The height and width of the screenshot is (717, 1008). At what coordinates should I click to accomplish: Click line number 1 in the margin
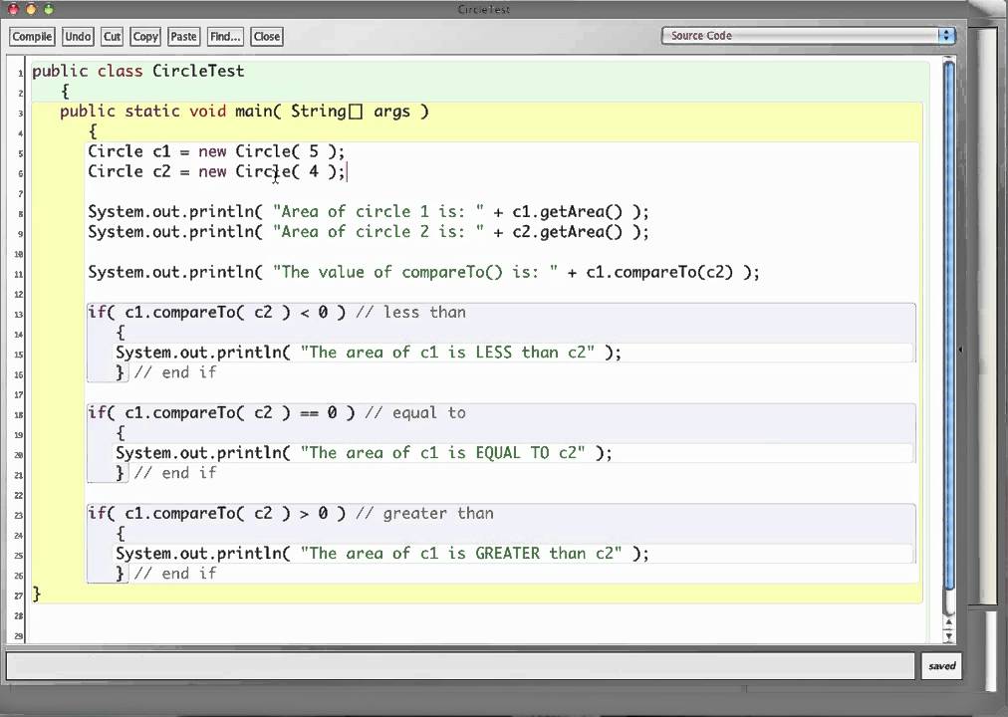pos(21,73)
